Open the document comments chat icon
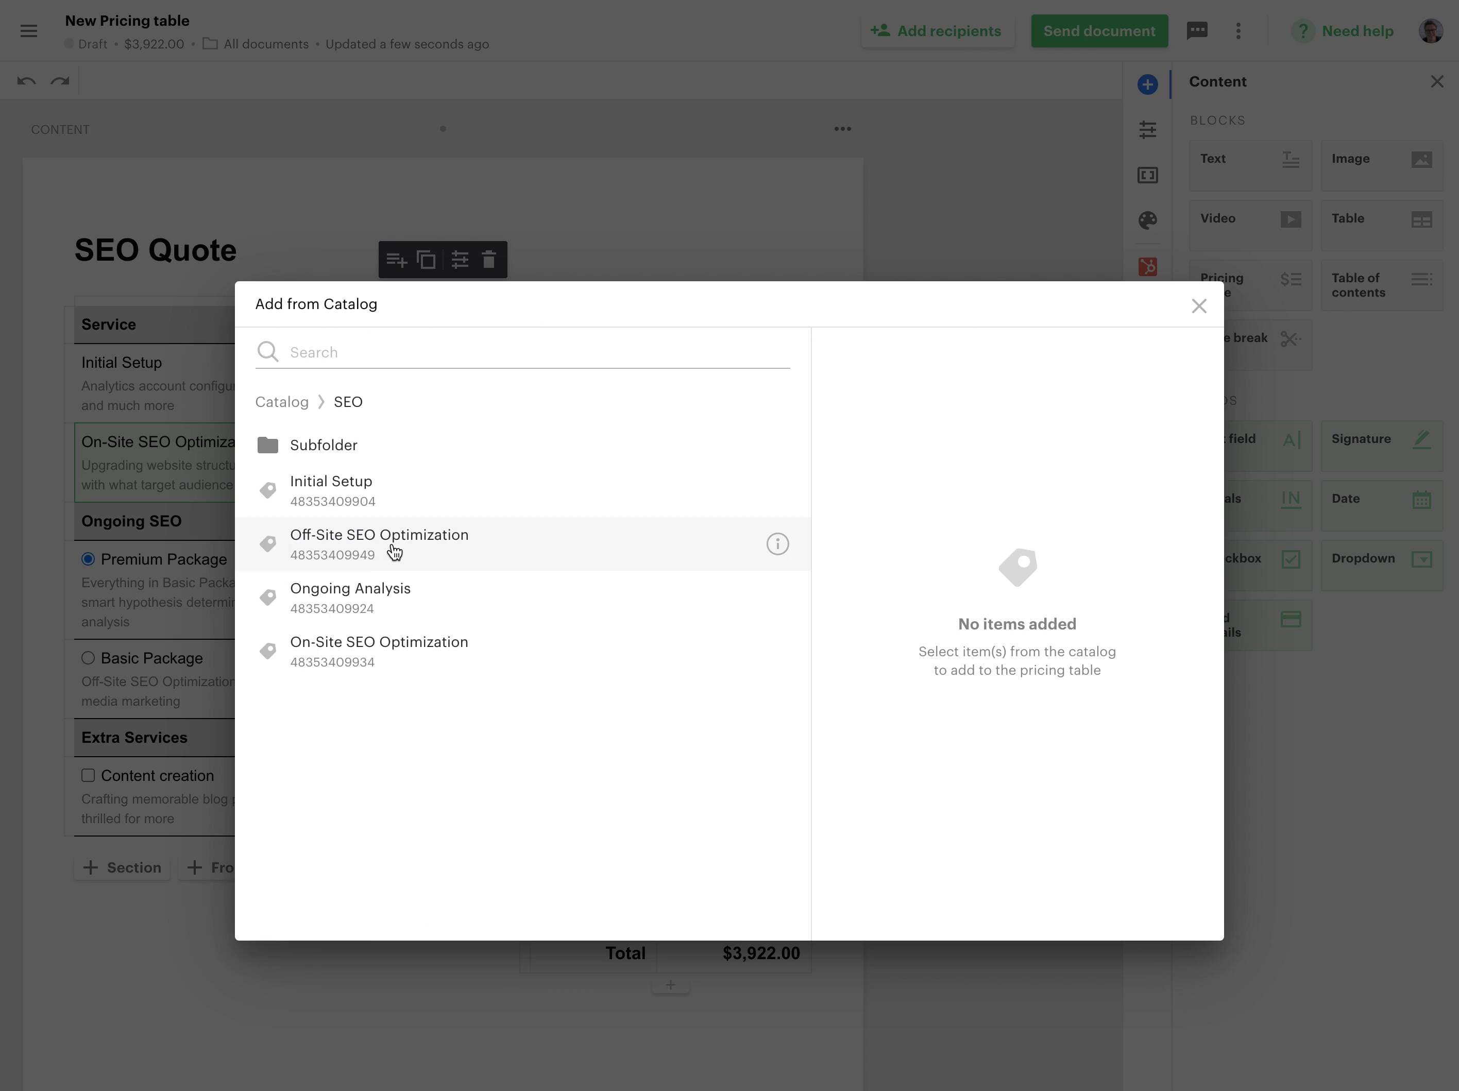Screen dimensions: 1459x1091 (x=1196, y=30)
